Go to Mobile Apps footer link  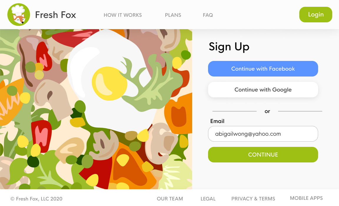click(306, 198)
